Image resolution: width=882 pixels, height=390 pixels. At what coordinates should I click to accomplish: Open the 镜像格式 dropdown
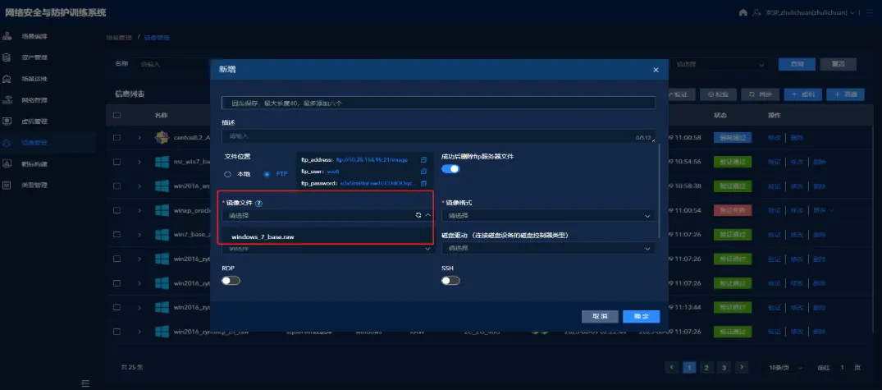pos(547,216)
